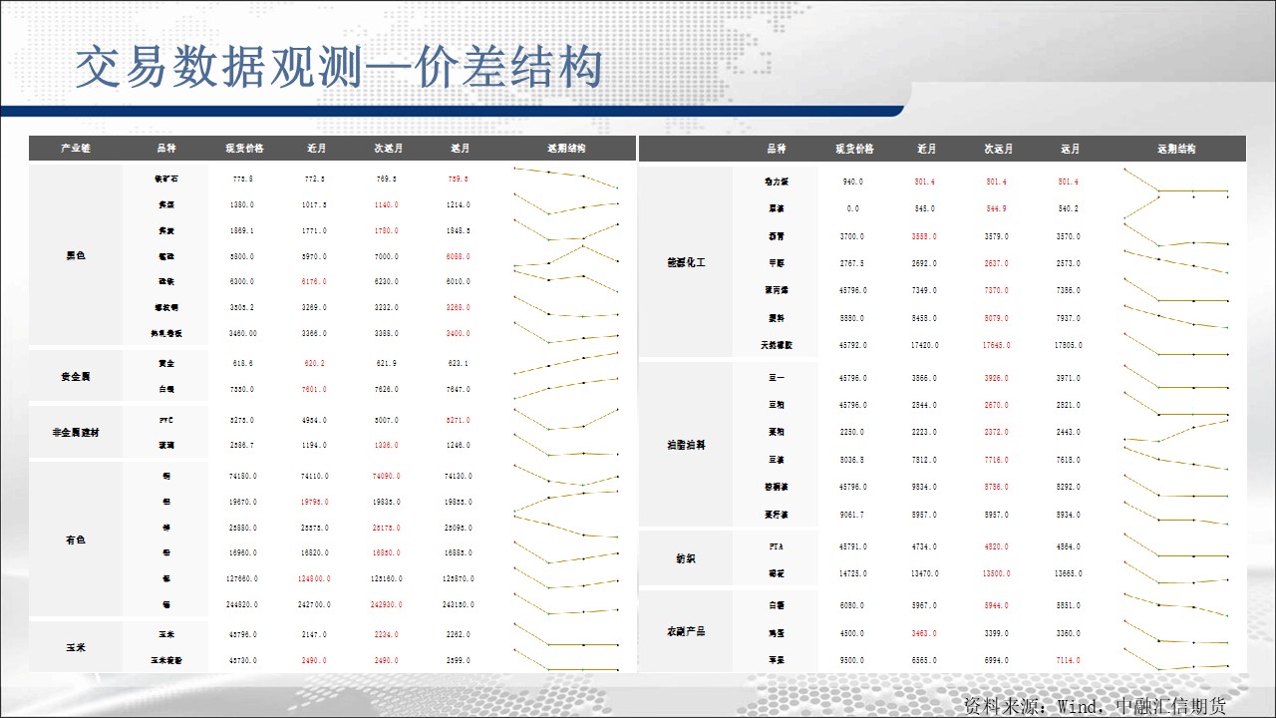The height and width of the screenshot is (718, 1276).
Task: Select the PTA row sparkline chart
Action: tap(1176, 547)
